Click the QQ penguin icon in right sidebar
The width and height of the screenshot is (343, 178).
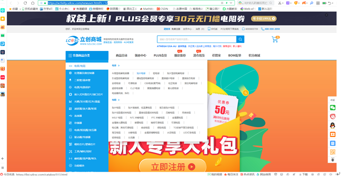tap(333, 126)
